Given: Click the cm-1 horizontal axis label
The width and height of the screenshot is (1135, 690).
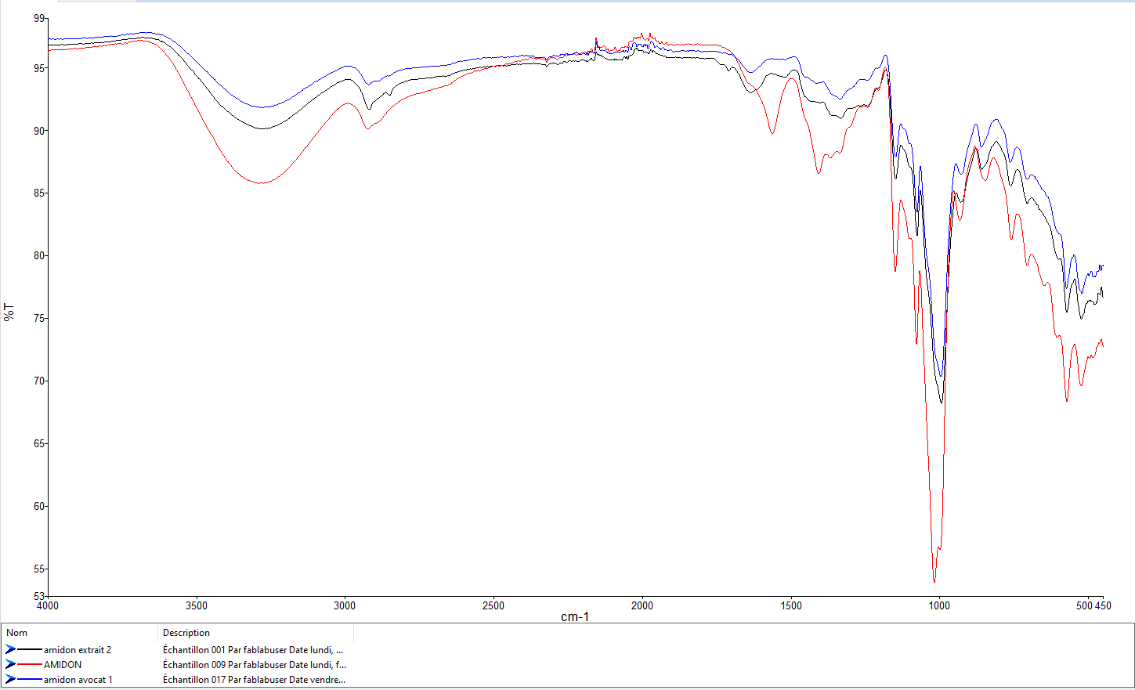Looking at the screenshot, I should 575,617.
